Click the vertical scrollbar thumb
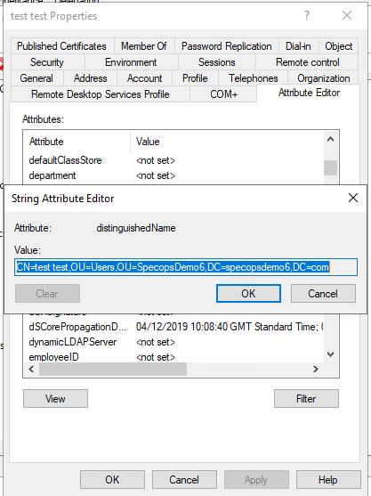The height and width of the screenshot is (496, 371). coord(330,167)
